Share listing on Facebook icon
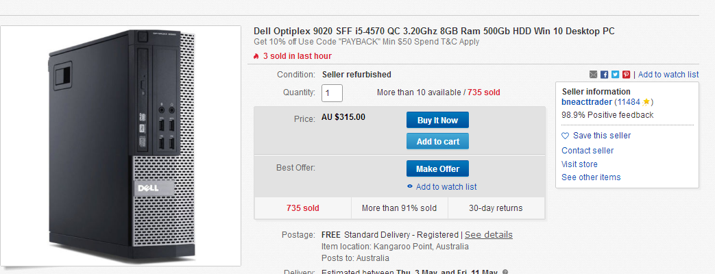Viewport: 715px width, 274px height. (604, 74)
